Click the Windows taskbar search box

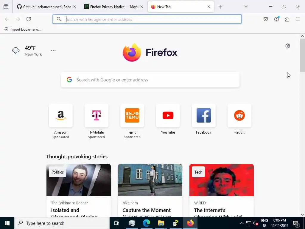[62, 223]
